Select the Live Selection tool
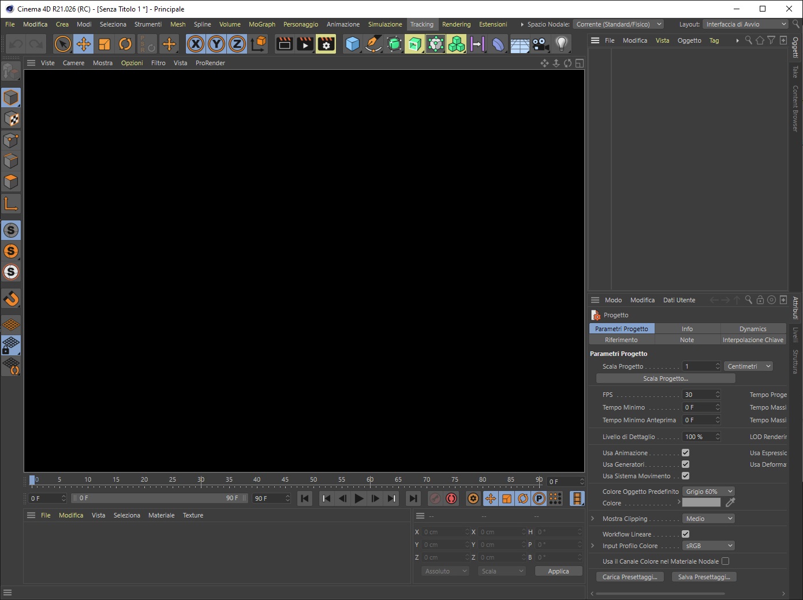The image size is (803, 600). [x=63, y=44]
